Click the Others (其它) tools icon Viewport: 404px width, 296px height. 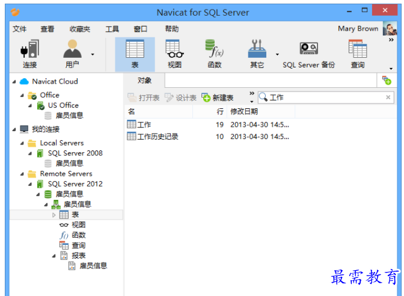(257, 49)
